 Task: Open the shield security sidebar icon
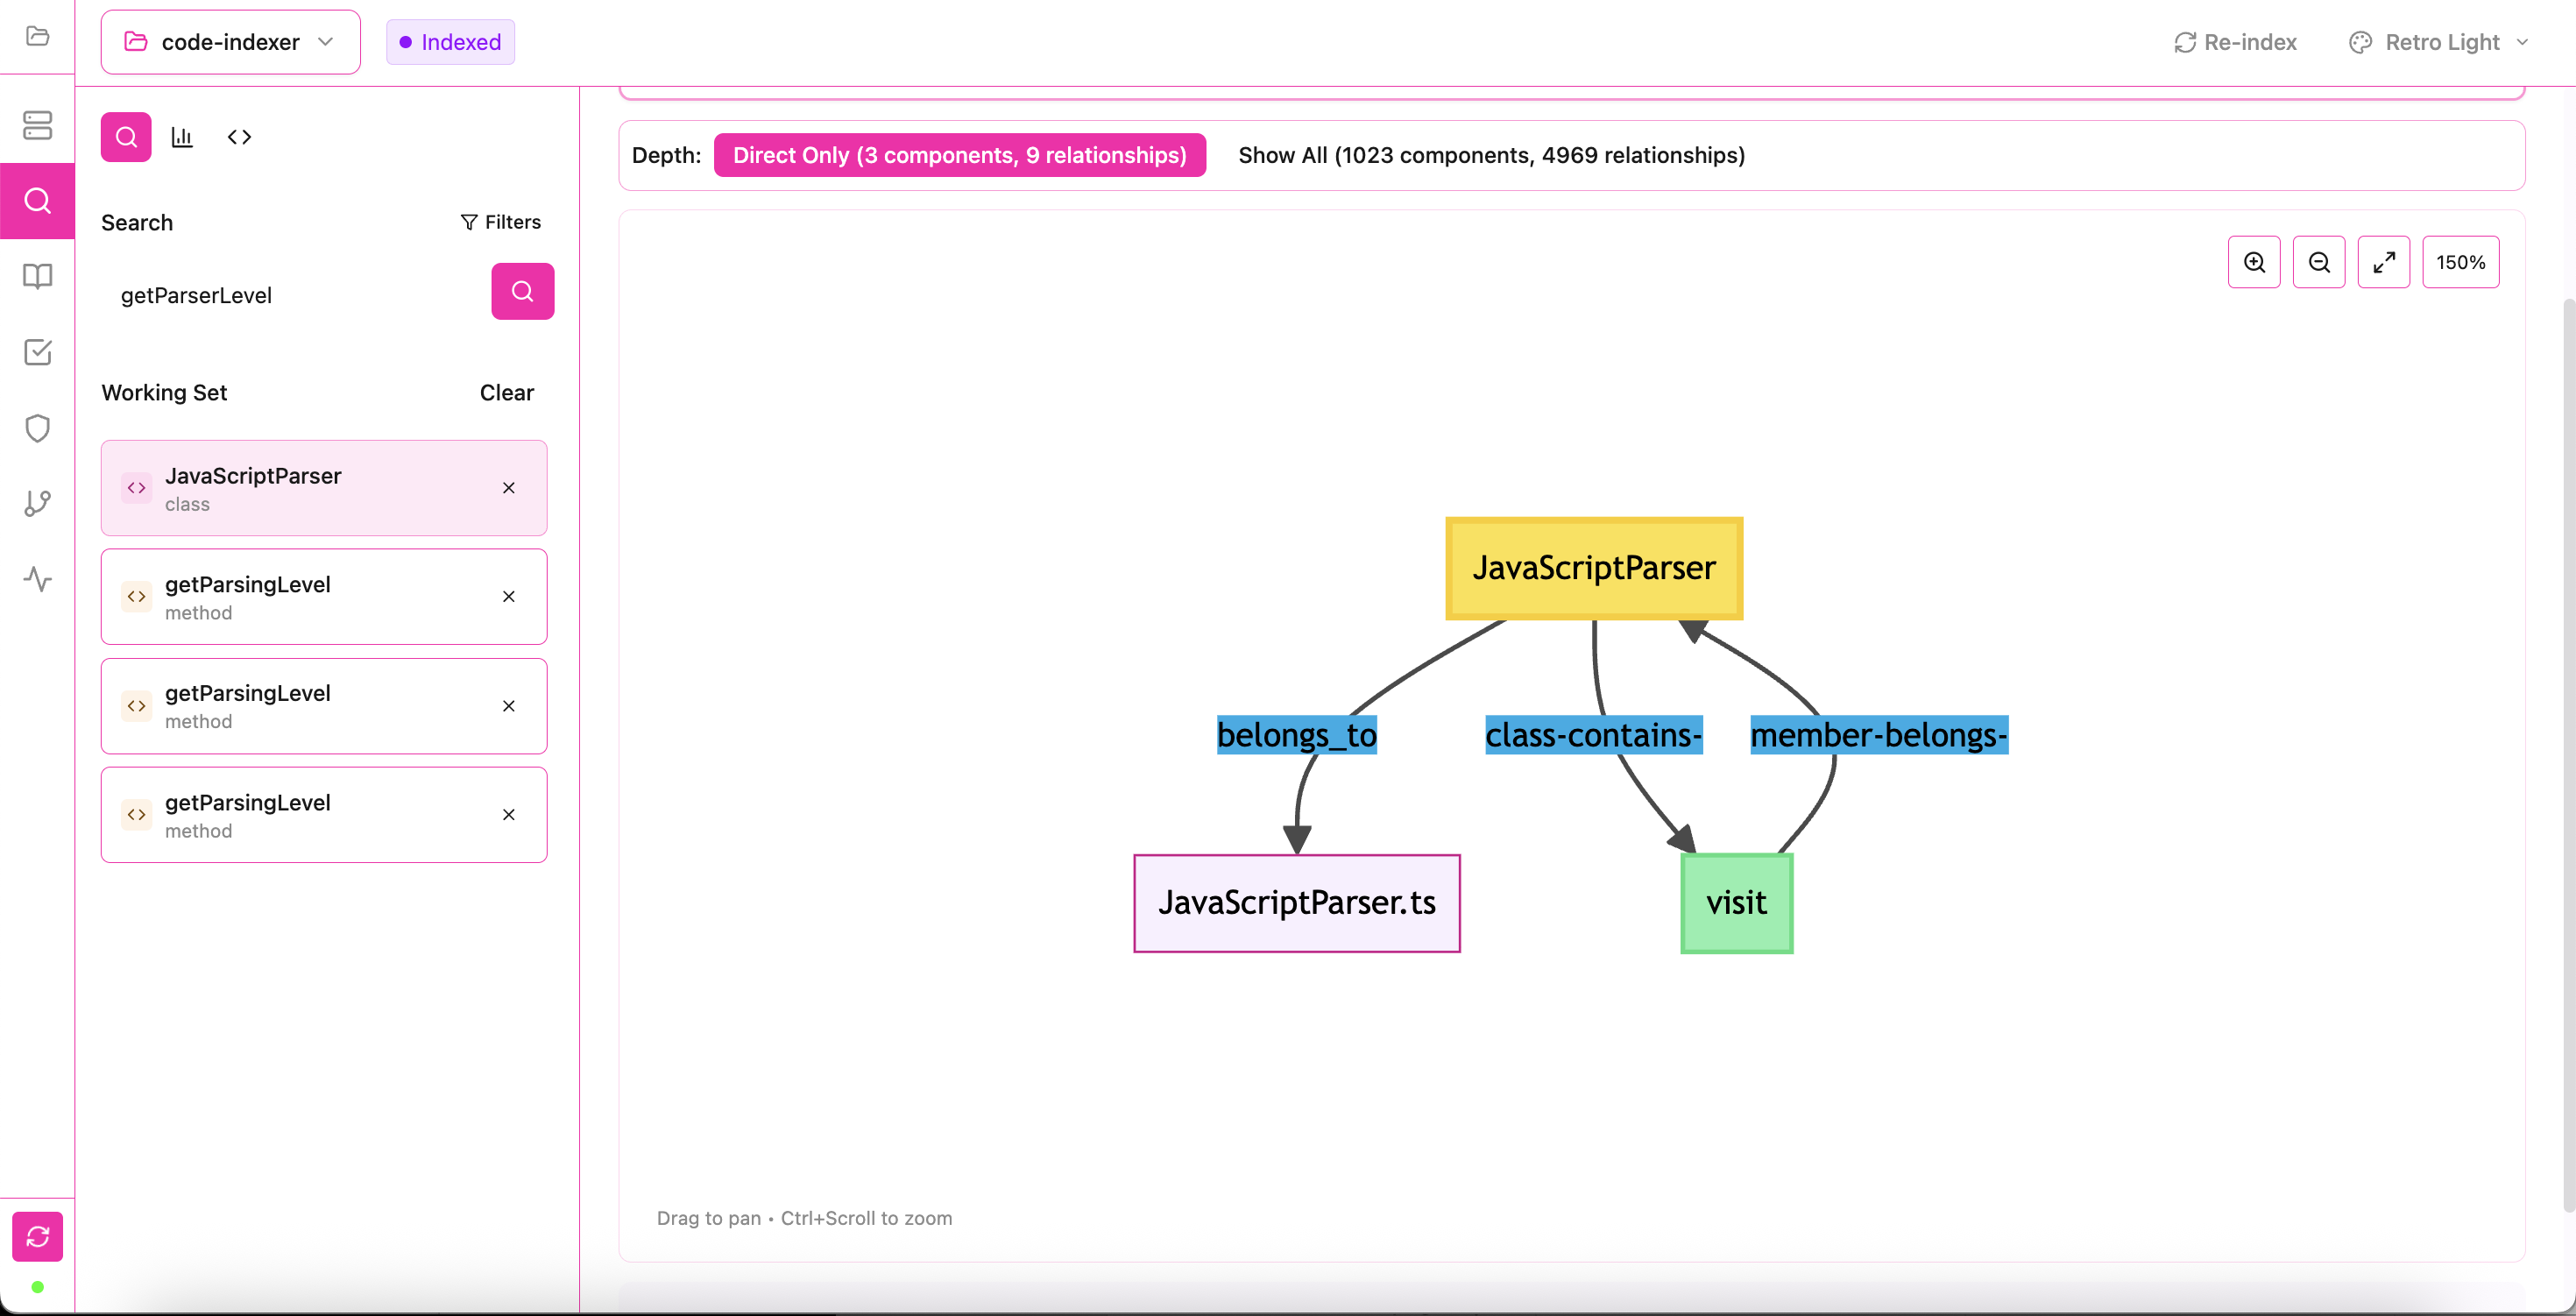point(37,428)
